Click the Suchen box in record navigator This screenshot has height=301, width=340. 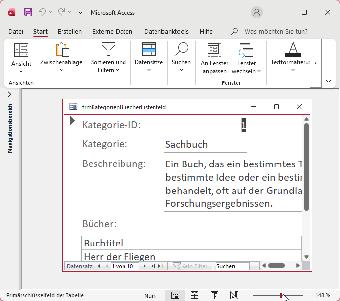pos(232,266)
